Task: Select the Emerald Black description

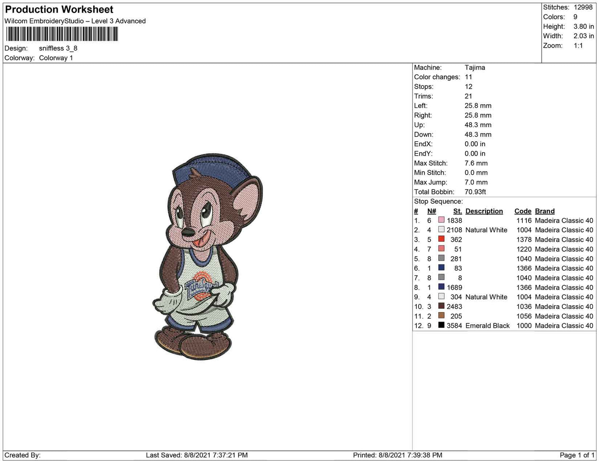Action: [x=487, y=325]
